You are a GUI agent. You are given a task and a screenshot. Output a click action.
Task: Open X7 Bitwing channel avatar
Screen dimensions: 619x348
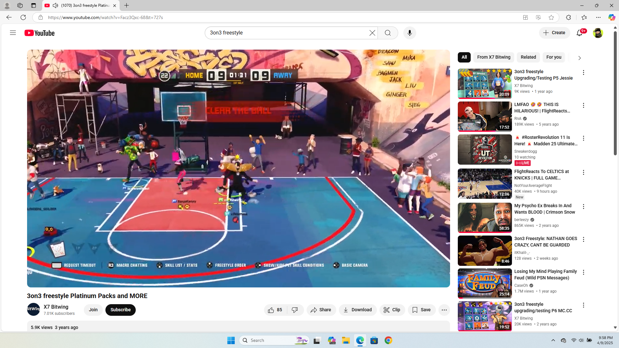34,310
